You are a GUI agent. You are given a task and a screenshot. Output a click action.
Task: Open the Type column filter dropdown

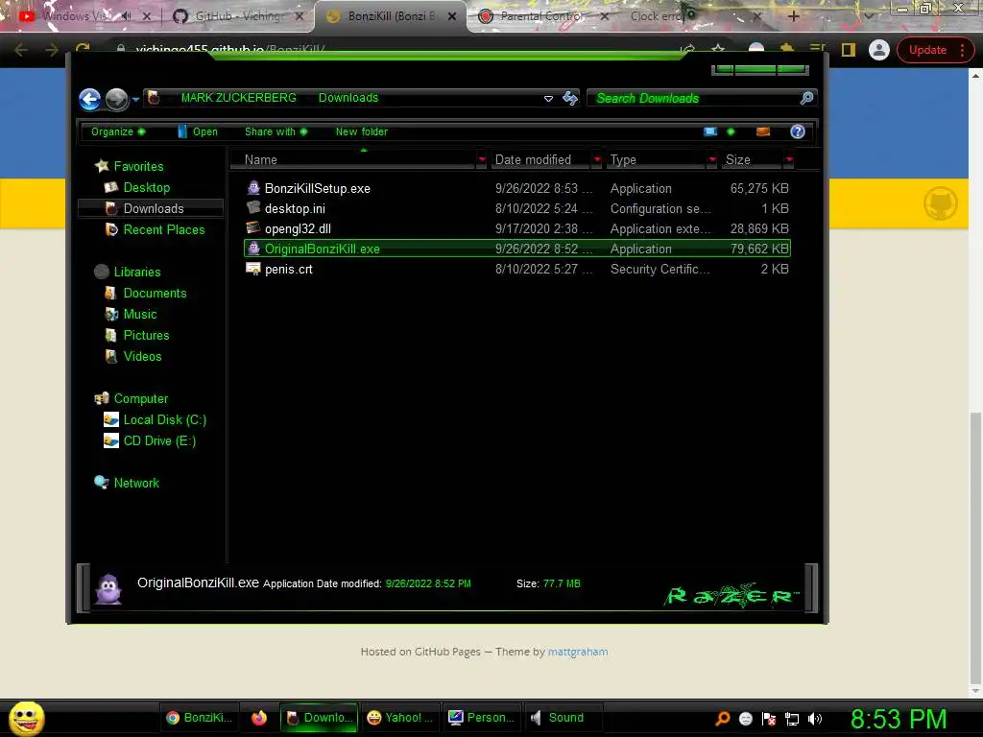coord(712,160)
